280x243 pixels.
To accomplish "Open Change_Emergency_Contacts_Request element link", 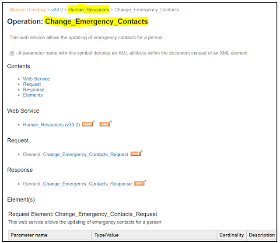I will tap(86, 154).
